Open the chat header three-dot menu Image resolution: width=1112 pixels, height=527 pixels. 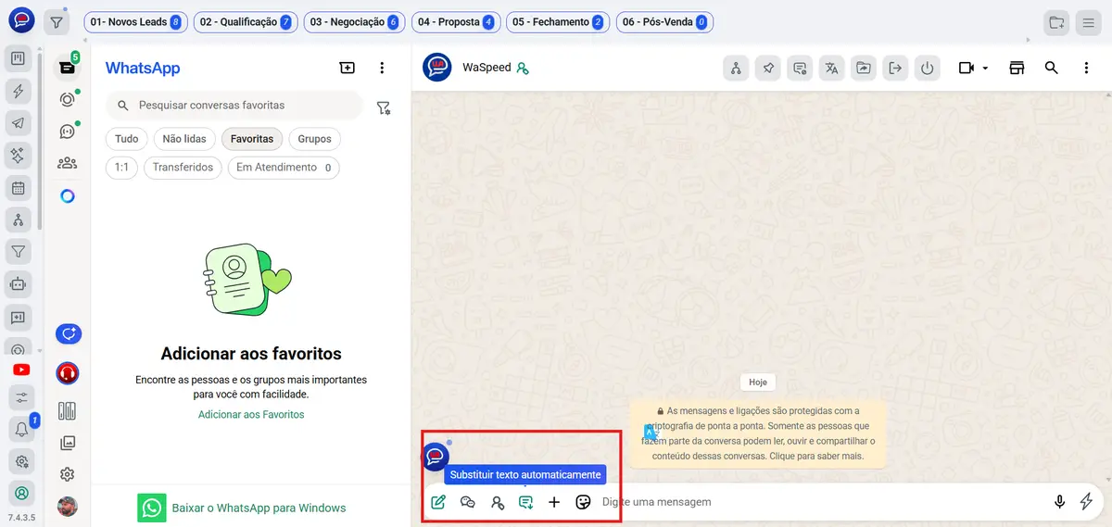(x=1086, y=68)
